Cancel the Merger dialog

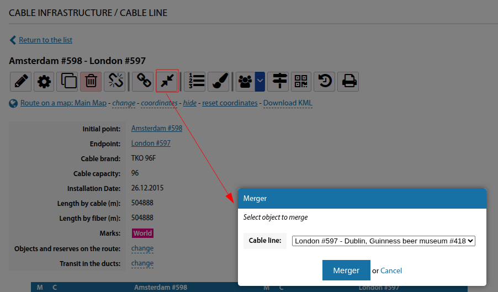point(391,270)
